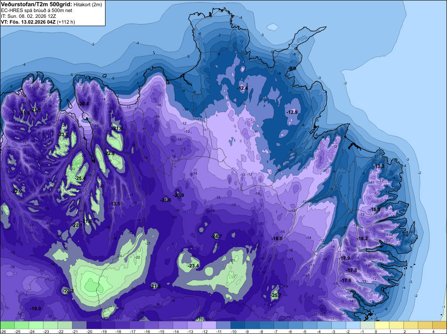Image resolution: width=447 pixels, height=334 pixels.
Task: Click the '3' label in the color bar
Action: tap(419, 332)
